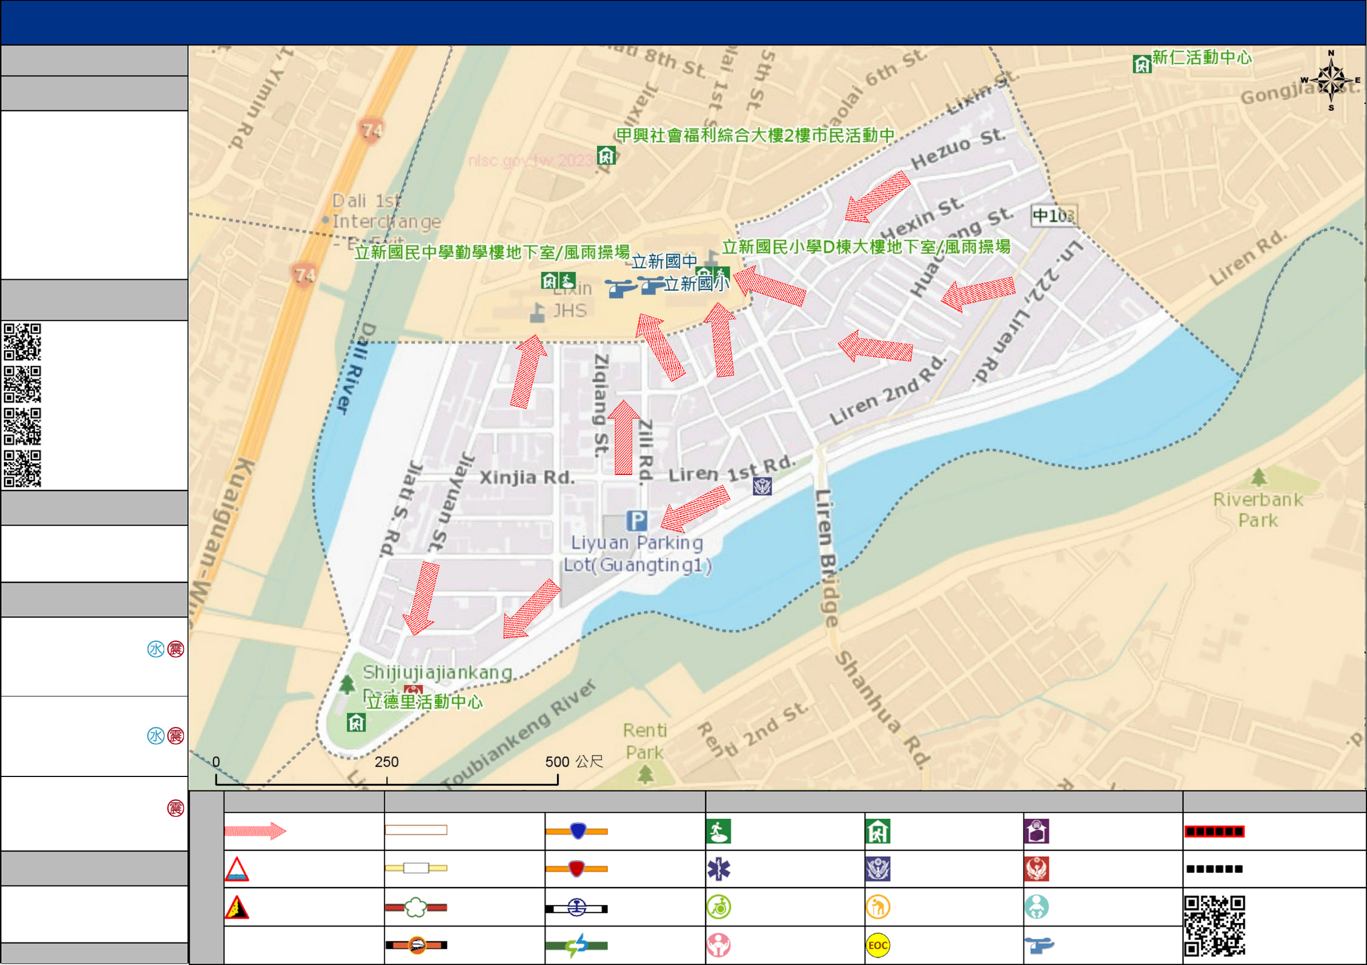Click the helicopter icon left of 立新國小 label
This screenshot has width=1367, height=965.
tap(651, 285)
